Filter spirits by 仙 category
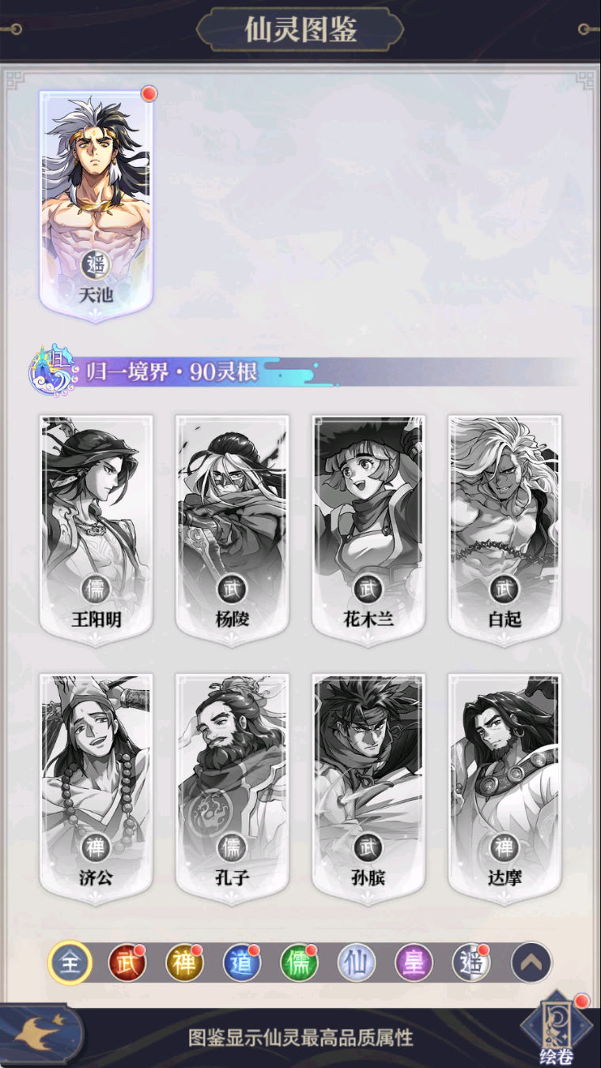601x1068 pixels. 357,964
